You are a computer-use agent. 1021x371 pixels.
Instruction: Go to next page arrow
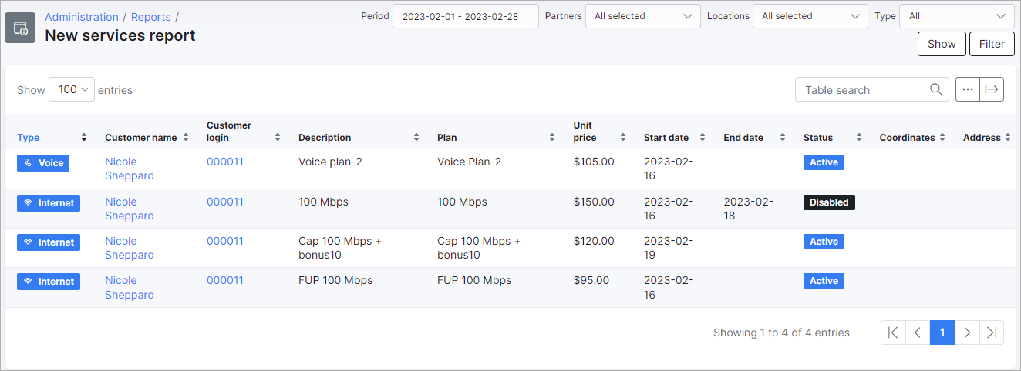click(x=967, y=333)
